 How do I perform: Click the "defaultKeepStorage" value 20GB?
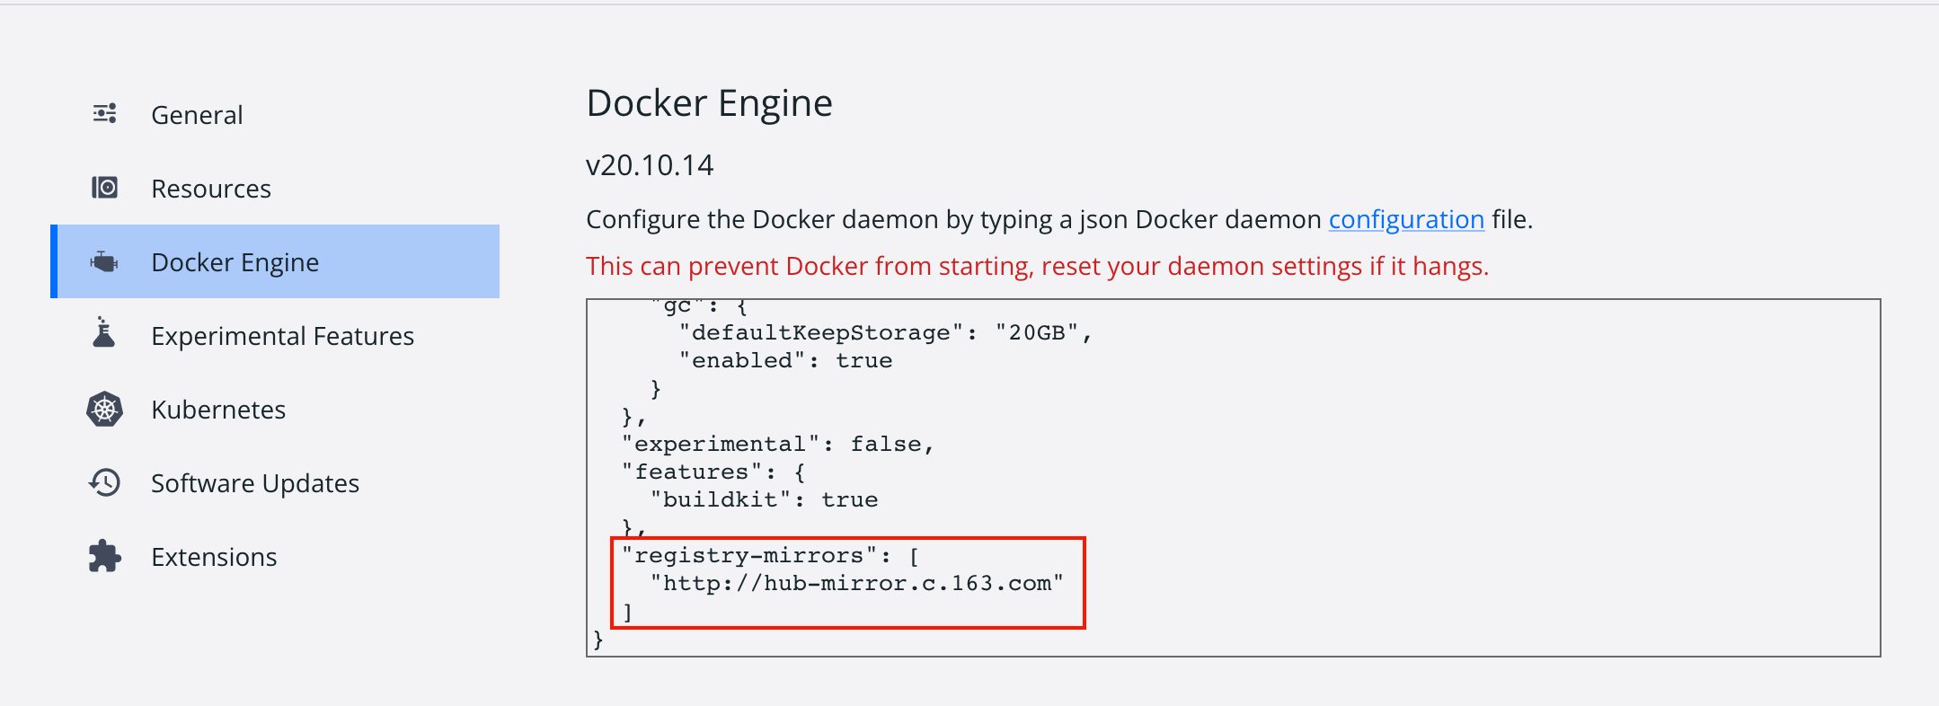pyautogui.click(x=1038, y=333)
